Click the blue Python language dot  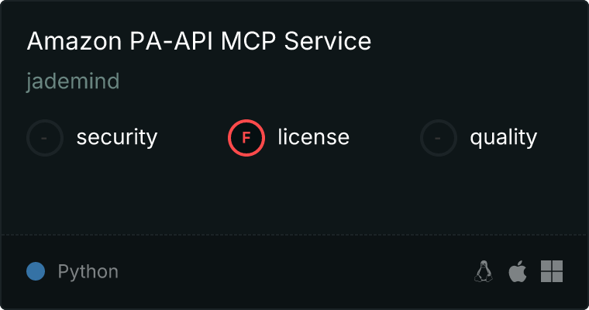pyautogui.click(x=35, y=271)
